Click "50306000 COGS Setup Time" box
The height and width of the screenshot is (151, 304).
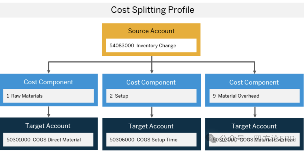[x=151, y=139]
